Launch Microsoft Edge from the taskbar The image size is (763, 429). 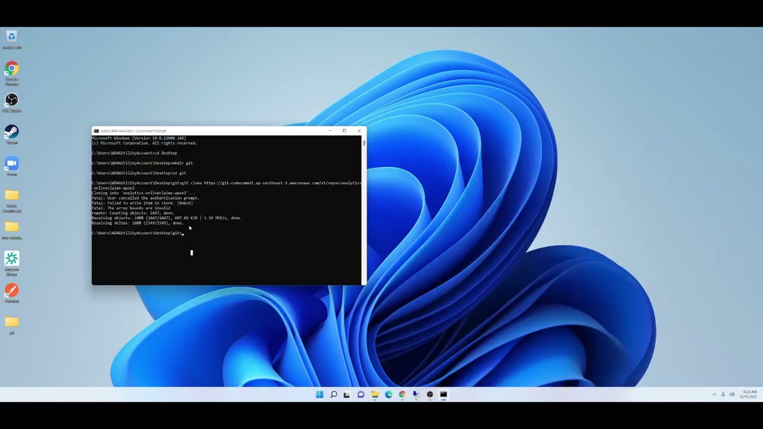(389, 394)
